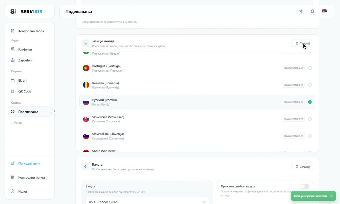Click the Slovakia flag icon

point(86,119)
